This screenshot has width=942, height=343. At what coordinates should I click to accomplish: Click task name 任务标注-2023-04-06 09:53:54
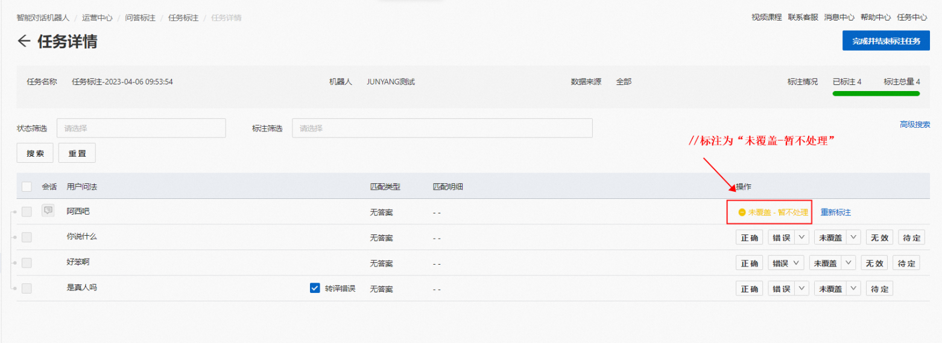click(122, 82)
